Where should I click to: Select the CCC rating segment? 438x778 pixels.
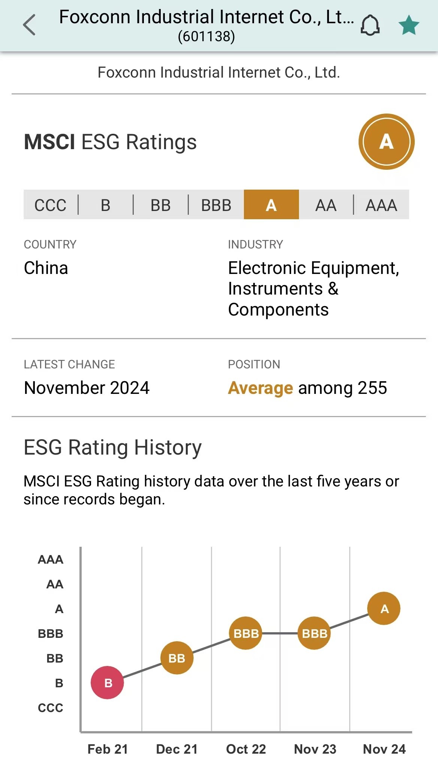51,205
